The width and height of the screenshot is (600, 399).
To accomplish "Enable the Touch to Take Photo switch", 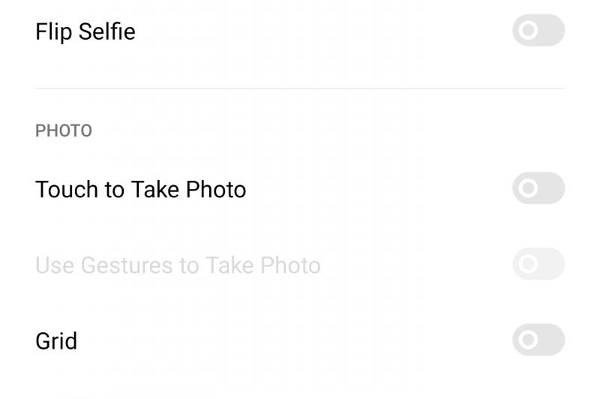I will [x=538, y=188].
